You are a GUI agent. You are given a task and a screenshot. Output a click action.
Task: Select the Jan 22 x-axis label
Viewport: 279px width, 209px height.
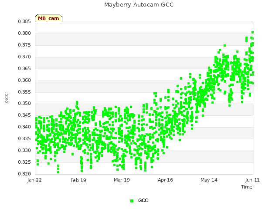pos(34,180)
